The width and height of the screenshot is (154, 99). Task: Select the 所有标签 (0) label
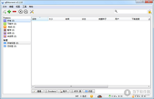[x=17, y=43]
